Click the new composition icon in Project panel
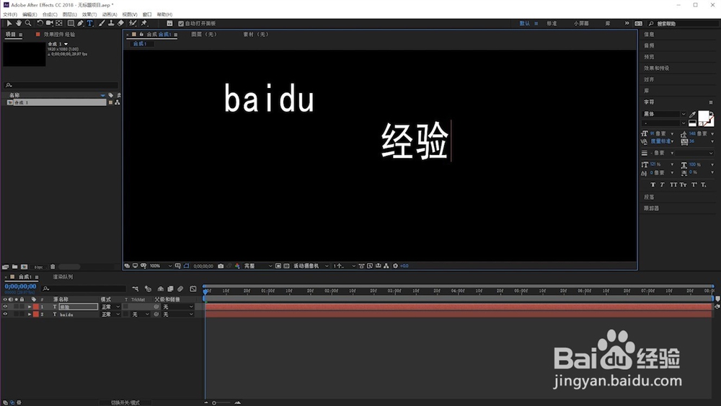This screenshot has width=721, height=406. pyautogui.click(x=25, y=267)
